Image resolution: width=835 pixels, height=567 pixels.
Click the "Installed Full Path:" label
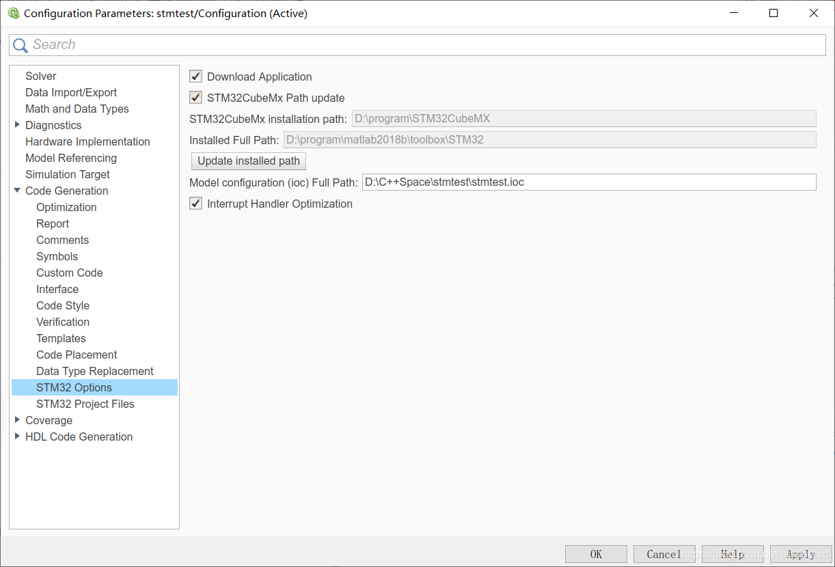pyautogui.click(x=234, y=140)
